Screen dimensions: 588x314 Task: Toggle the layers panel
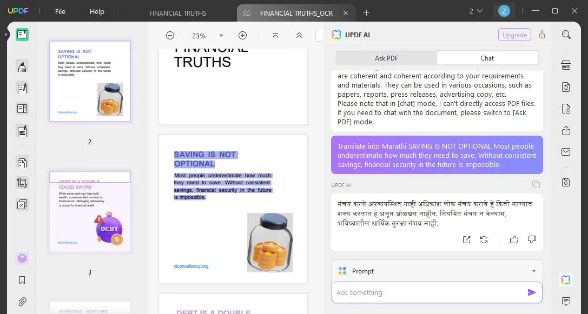[x=22, y=258]
